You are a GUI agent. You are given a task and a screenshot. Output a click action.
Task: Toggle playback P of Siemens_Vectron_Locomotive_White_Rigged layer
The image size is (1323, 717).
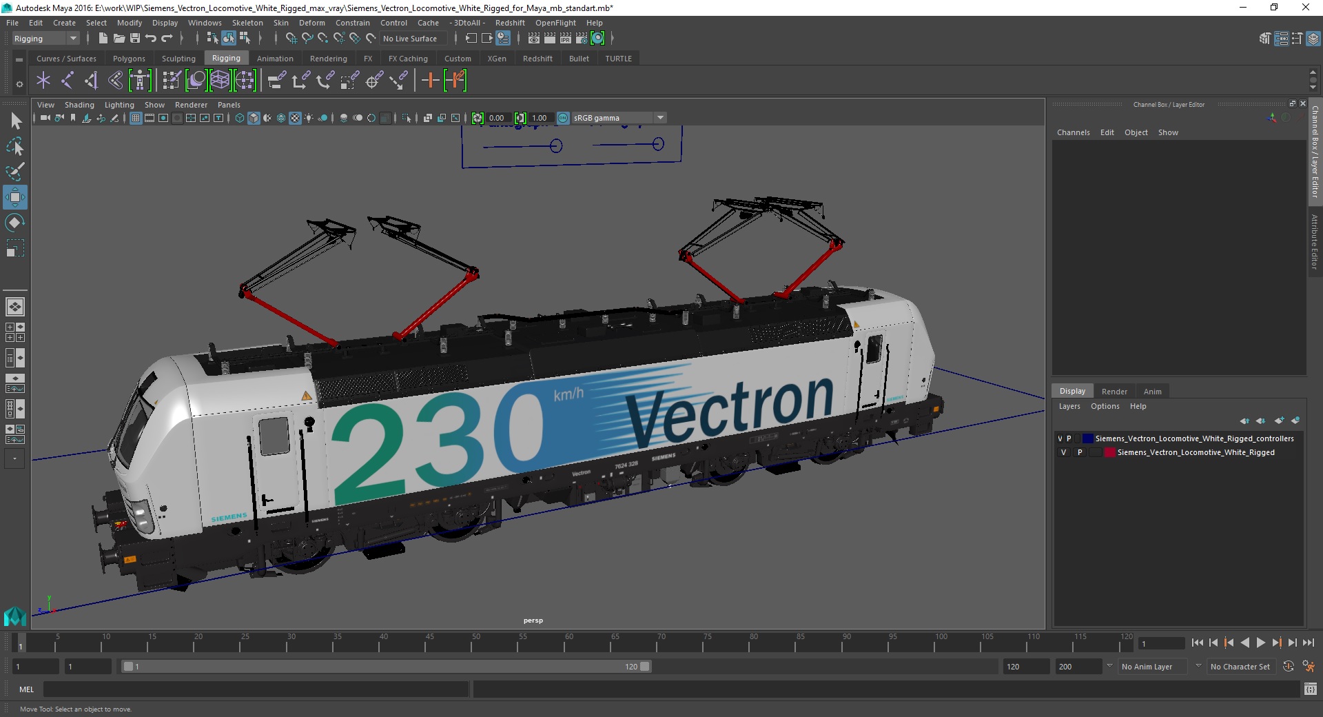tap(1080, 452)
